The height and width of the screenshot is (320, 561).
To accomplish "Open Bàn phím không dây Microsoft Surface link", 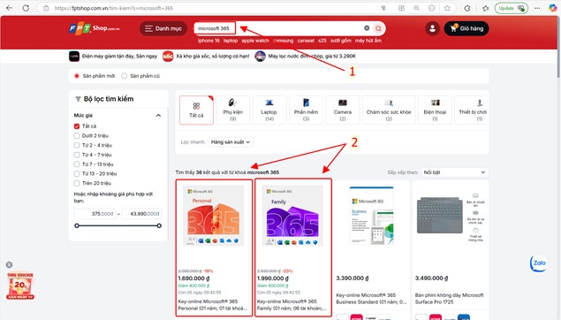I will coord(449,299).
